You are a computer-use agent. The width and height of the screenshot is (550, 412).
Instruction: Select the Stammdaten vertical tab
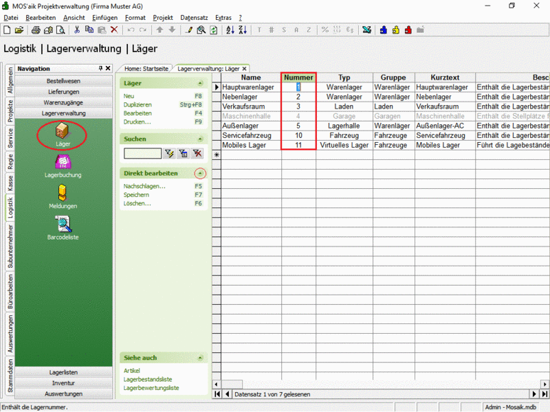click(x=10, y=376)
